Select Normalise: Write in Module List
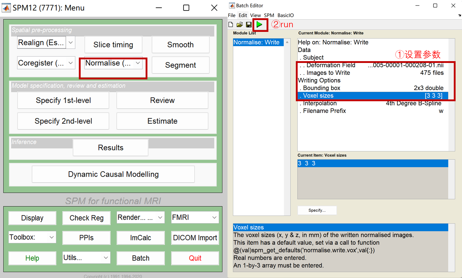Screen dimensions: 462x278 (x=258, y=42)
